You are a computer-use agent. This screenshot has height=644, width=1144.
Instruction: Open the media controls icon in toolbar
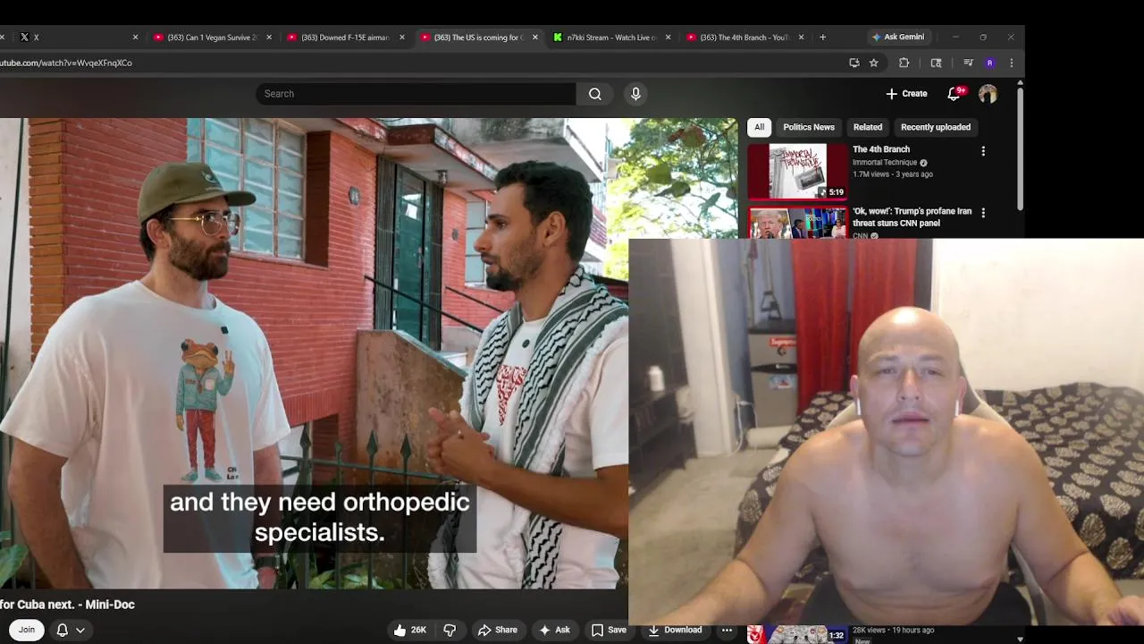(968, 63)
